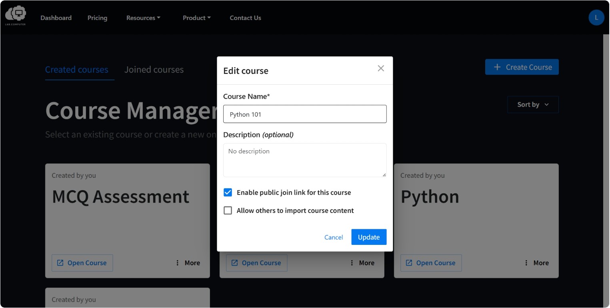610x308 pixels.
Task: Close the Edit course dialog with X
Action: click(381, 68)
